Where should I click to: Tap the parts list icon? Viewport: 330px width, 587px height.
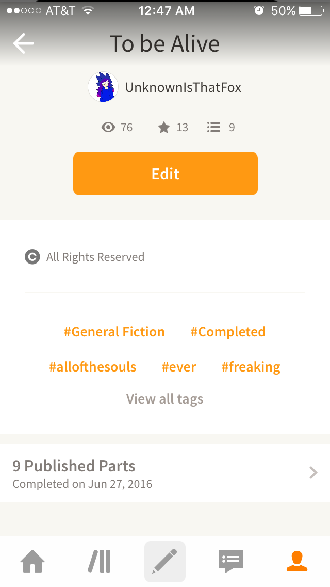coord(213,127)
